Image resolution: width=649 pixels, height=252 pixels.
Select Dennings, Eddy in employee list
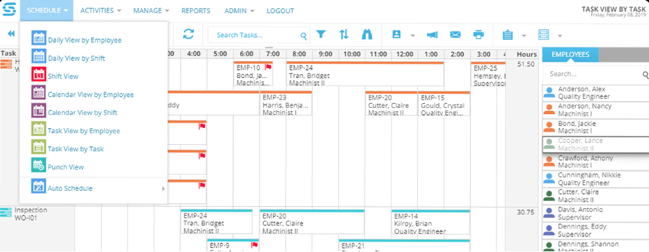tap(595, 230)
